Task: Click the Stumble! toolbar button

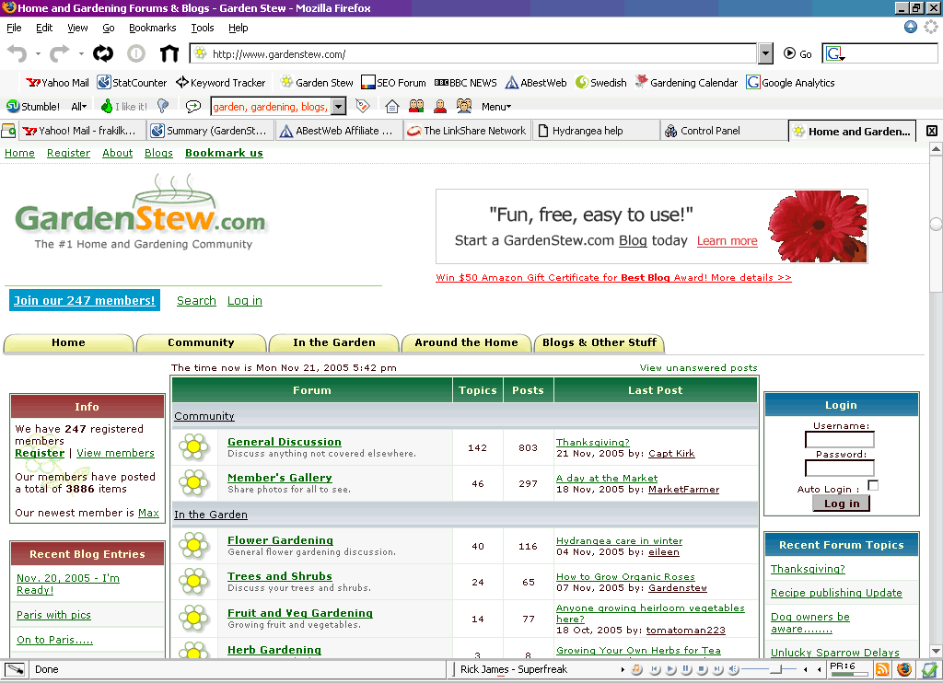Action: point(33,107)
